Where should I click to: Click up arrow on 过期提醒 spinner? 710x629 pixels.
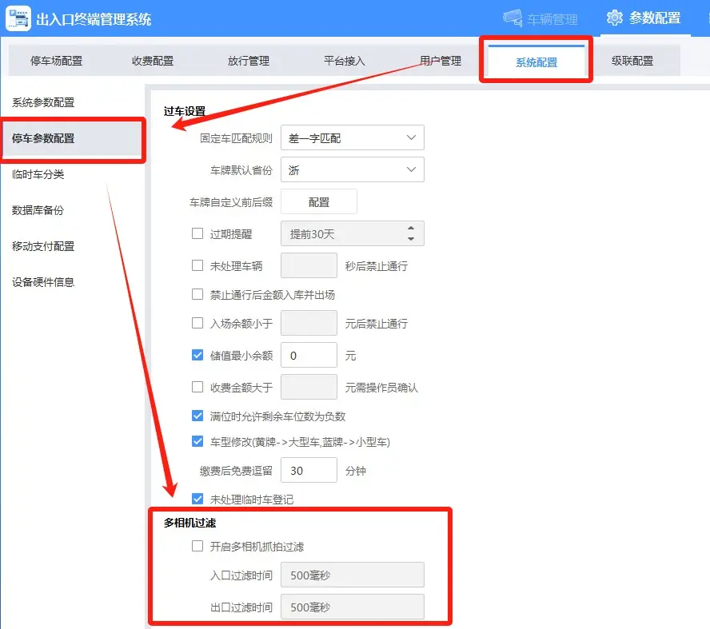pyautogui.click(x=411, y=228)
